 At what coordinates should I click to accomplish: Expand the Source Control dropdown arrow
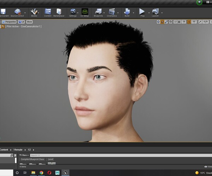(x=25, y=13)
